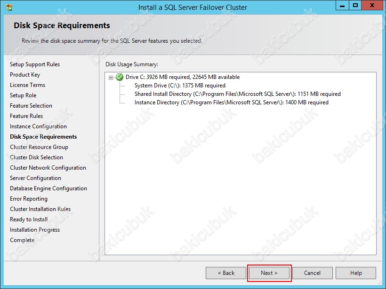The width and height of the screenshot is (386, 289).
Task: Select Shared Install Directory 1151 MB row
Action: [238, 94]
